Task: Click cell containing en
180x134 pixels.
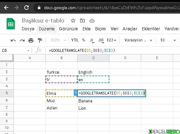Action: [x=93, y=79]
